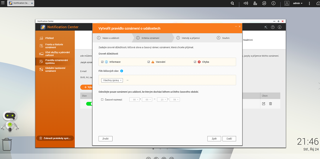Image resolution: width=320 pixels, height=159 pixels.
Task: Click the Přehled chart icon
Action: 41,38
